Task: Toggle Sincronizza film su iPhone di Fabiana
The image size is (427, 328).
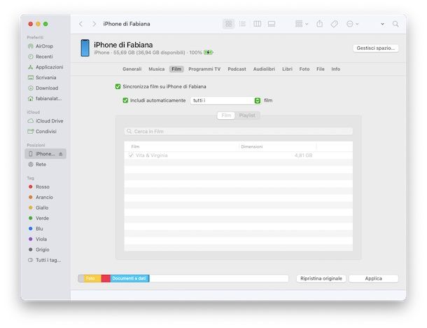Action: pyautogui.click(x=118, y=86)
